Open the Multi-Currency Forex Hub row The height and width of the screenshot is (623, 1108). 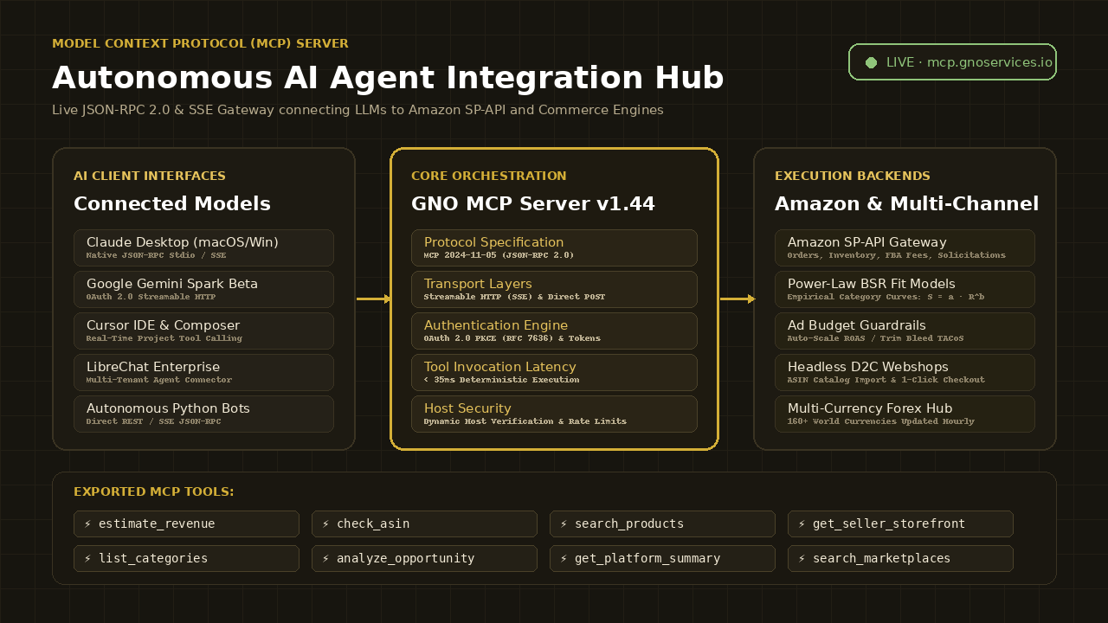pos(905,414)
